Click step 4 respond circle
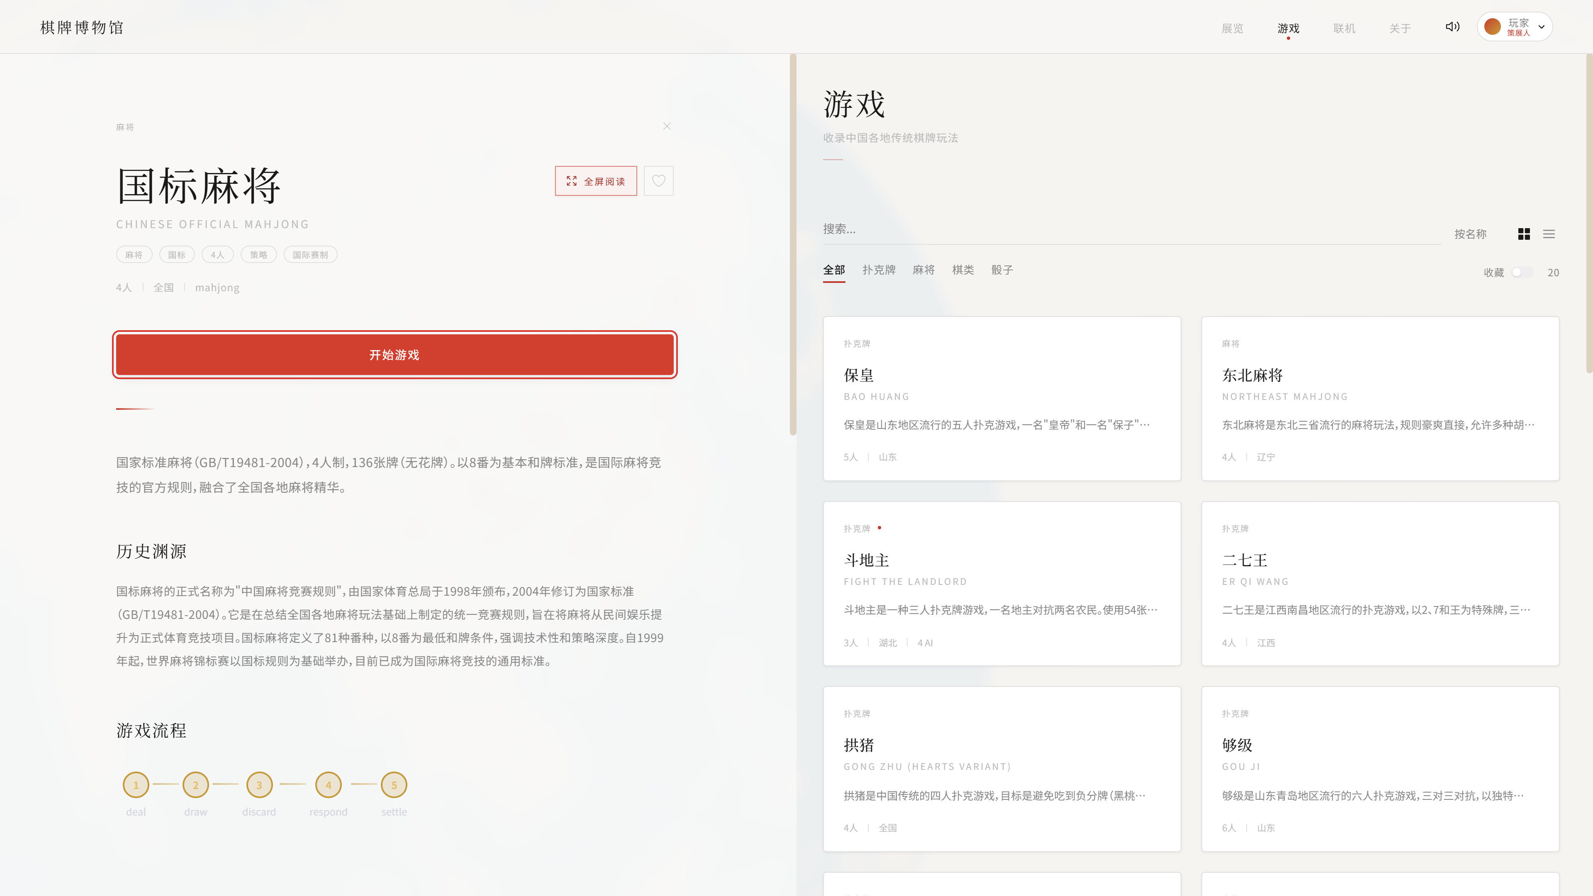Screen dimensions: 1593x896 tap(329, 785)
